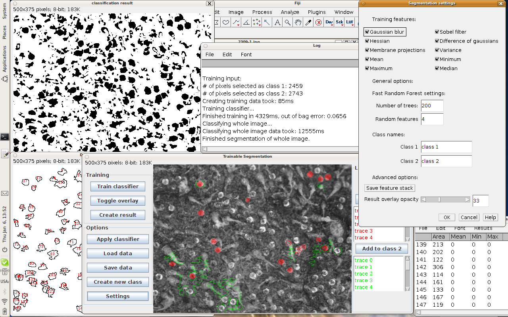Click the Train classifier button
This screenshot has height=317, width=508.
pyautogui.click(x=118, y=186)
